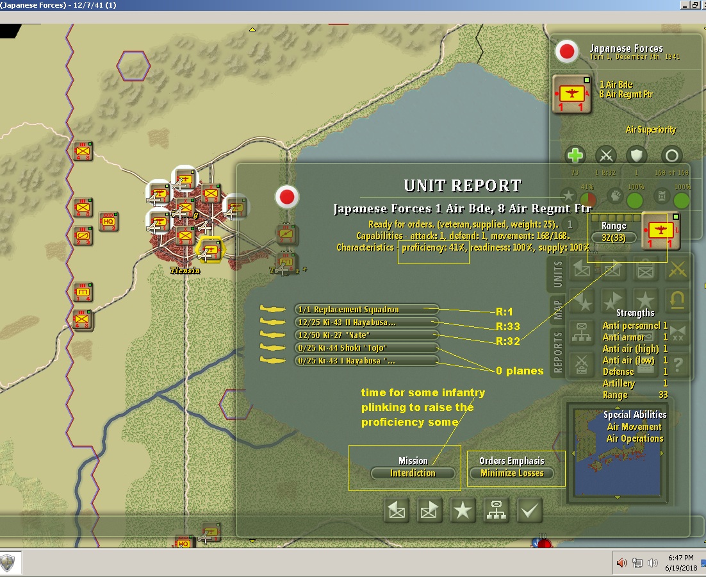Click the 'Air Operations' special ability text
706x577 pixels.
(x=635, y=439)
